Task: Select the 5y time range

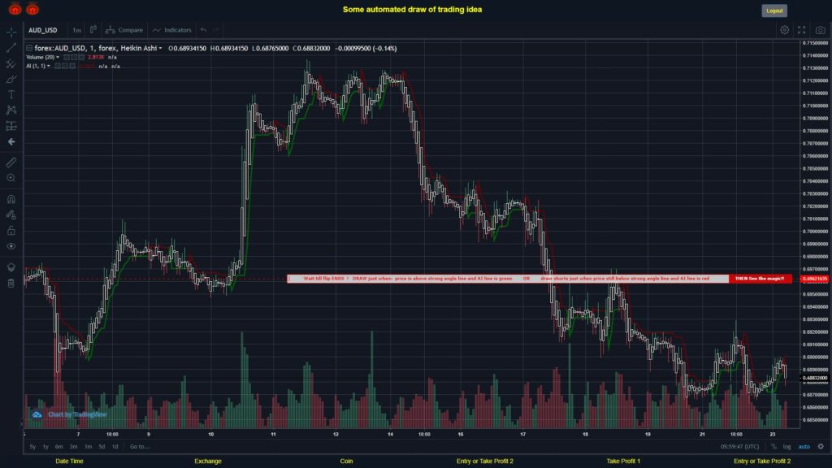Action: click(x=32, y=447)
